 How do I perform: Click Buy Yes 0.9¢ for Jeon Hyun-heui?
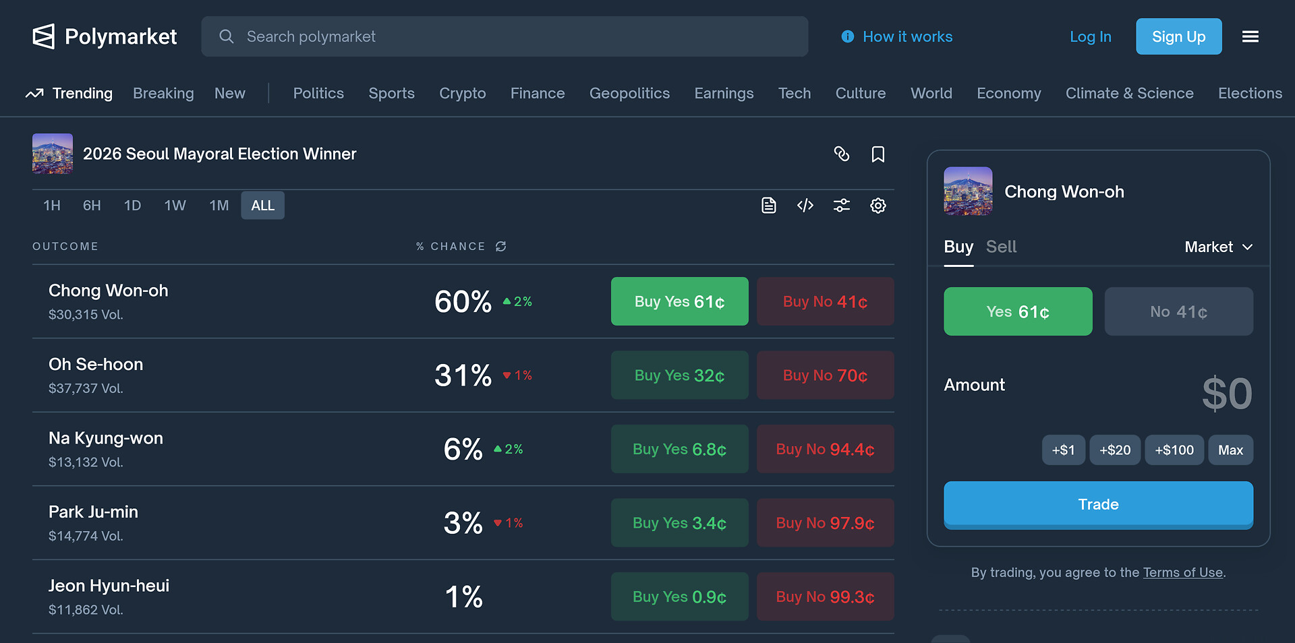680,596
